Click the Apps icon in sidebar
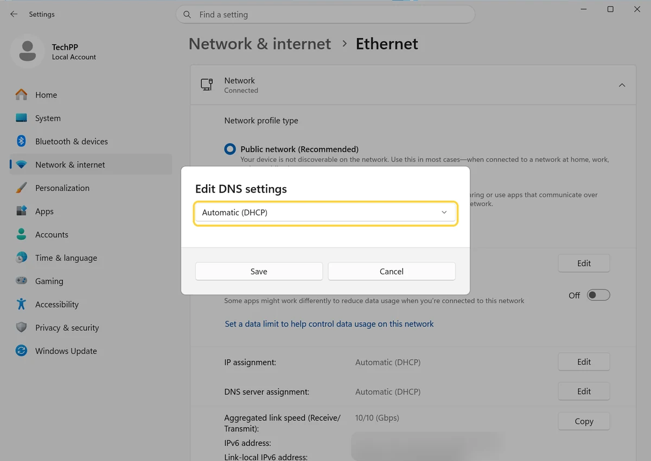The width and height of the screenshot is (651, 461). click(21, 211)
